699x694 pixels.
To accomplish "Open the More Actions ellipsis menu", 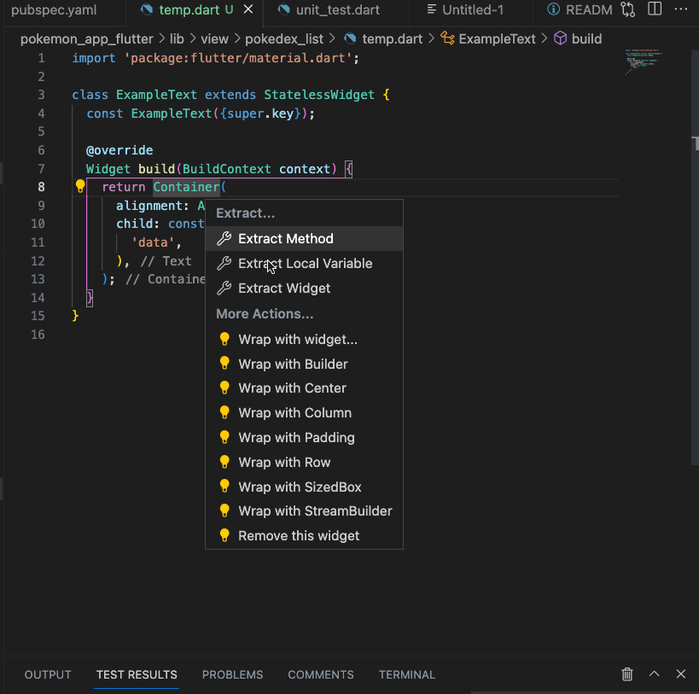I will click(x=680, y=9).
